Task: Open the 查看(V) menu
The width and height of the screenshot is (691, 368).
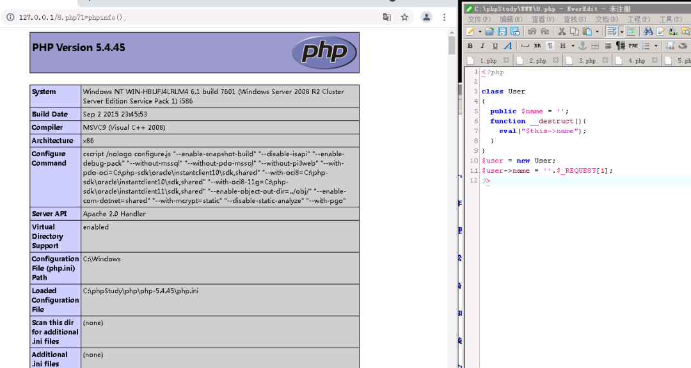Action: point(543,19)
